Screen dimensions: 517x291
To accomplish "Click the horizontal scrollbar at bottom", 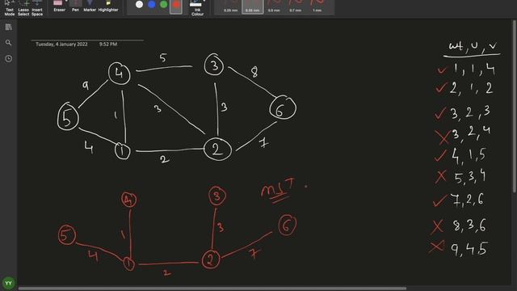I will [212, 289].
